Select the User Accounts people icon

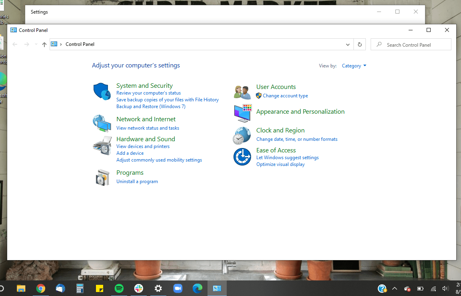[242, 91]
